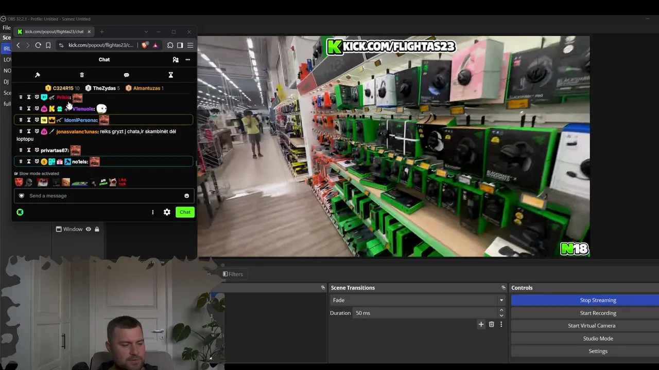Click the AFK Stream emote in emote row
The image size is (659, 370).
pos(103,182)
